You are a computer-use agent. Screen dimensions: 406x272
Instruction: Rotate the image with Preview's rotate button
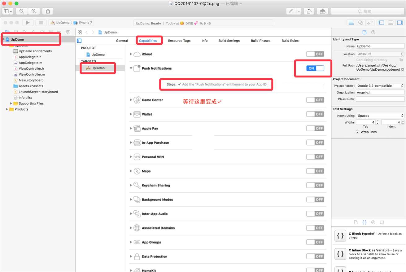(x=309, y=11)
